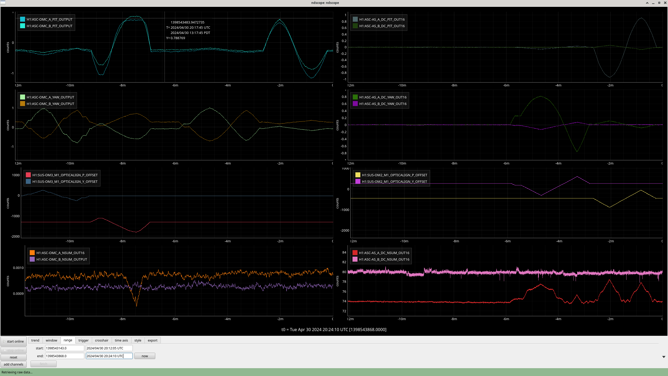Screen dimensions: 668x376
Task: Open the crosshair tab
Action: (x=102, y=340)
